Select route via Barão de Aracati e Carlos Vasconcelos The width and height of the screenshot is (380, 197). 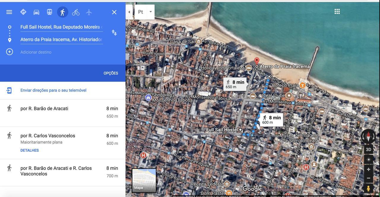(63, 173)
